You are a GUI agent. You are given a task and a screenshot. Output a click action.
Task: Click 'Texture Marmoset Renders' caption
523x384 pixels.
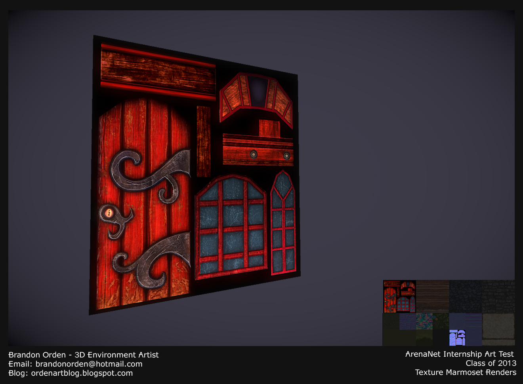[466, 372]
